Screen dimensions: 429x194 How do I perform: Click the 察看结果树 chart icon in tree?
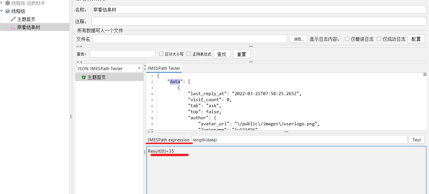pyautogui.click(x=13, y=27)
